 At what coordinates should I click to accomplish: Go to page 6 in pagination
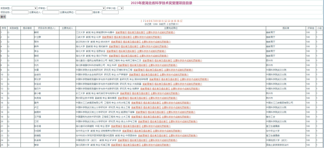(x=151, y=21)
